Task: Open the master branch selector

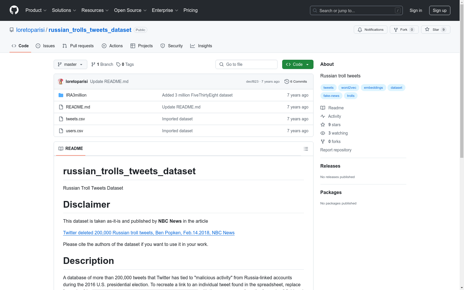Action: tap(70, 64)
